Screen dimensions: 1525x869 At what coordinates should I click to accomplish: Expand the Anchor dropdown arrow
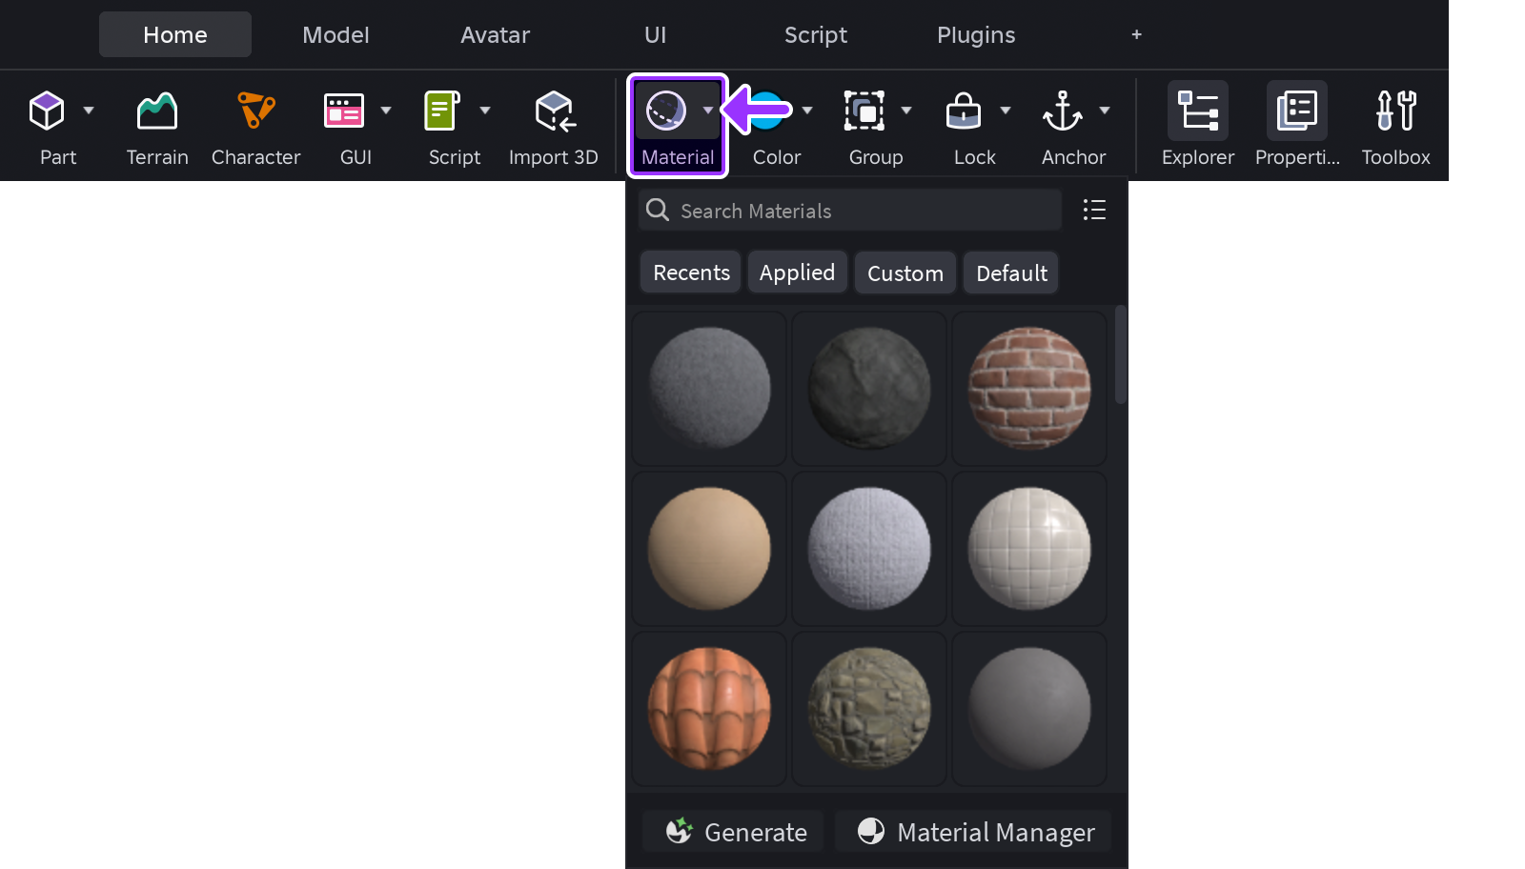point(1105,111)
